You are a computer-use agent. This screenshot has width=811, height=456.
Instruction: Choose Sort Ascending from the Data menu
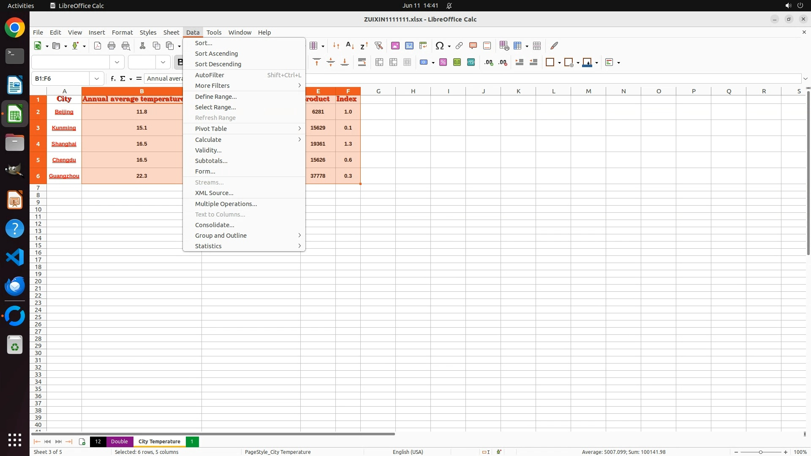coord(216,54)
